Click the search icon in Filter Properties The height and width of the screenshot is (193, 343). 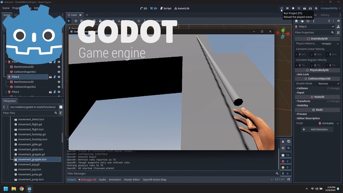tap(333, 32)
